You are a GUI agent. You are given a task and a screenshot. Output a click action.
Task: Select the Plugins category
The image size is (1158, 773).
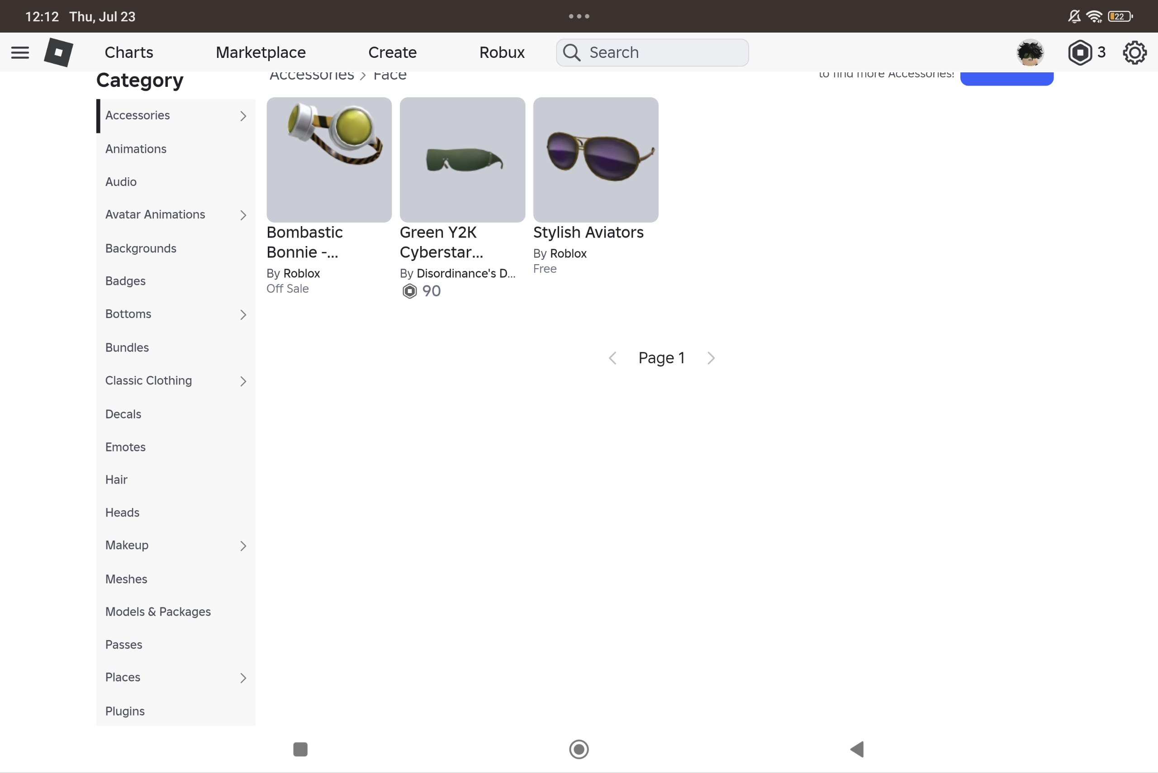tap(176, 711)
